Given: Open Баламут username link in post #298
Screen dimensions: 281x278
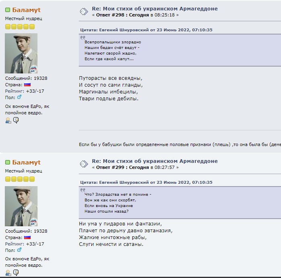Looking at the screenshot, I should [27, 10].
